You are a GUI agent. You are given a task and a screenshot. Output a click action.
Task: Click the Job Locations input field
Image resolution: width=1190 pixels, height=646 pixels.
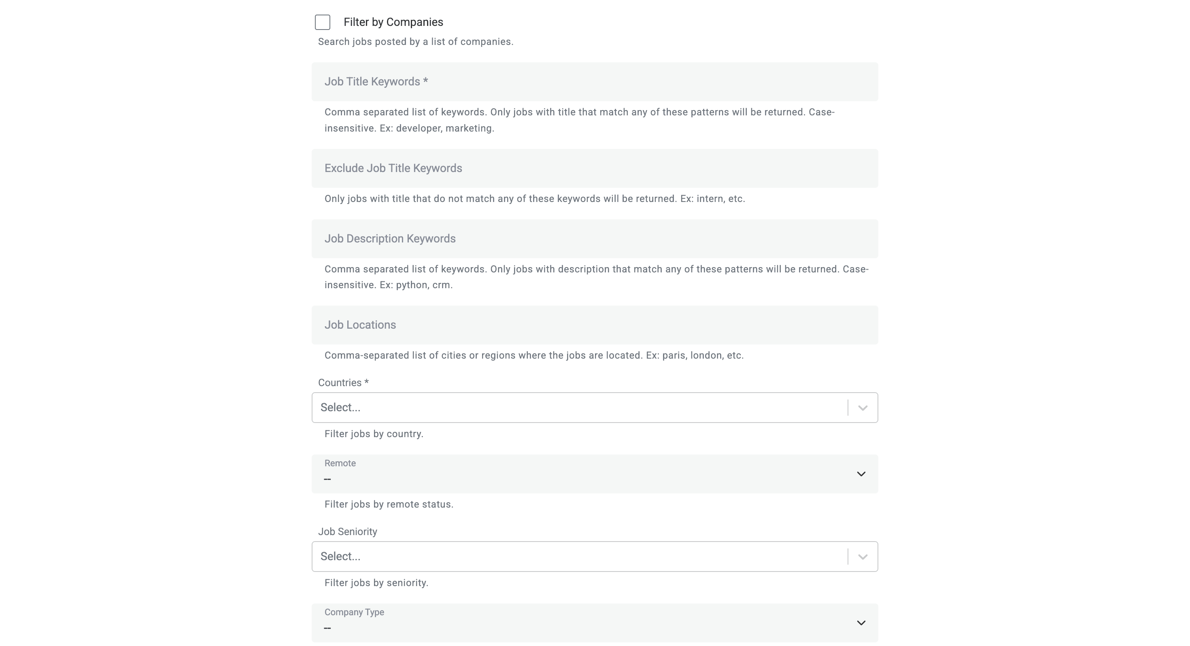click(595, 324)
